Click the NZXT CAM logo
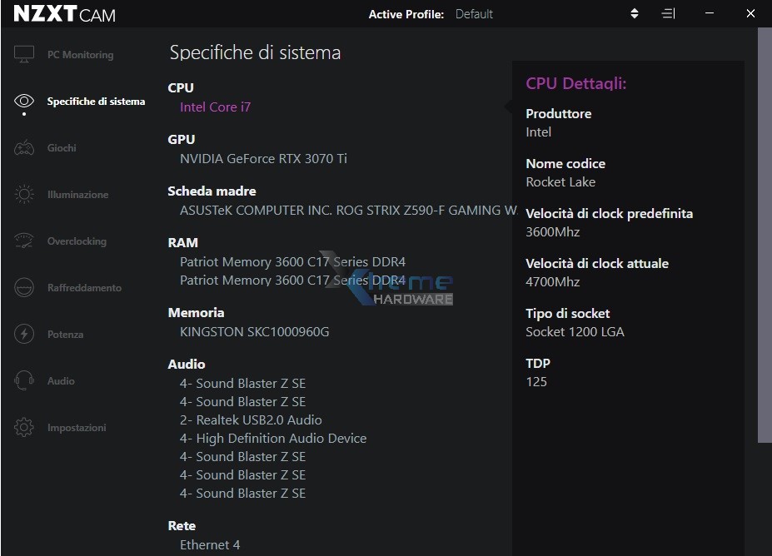The height and width of the screenshot is (556, 772). coord(64,14)
